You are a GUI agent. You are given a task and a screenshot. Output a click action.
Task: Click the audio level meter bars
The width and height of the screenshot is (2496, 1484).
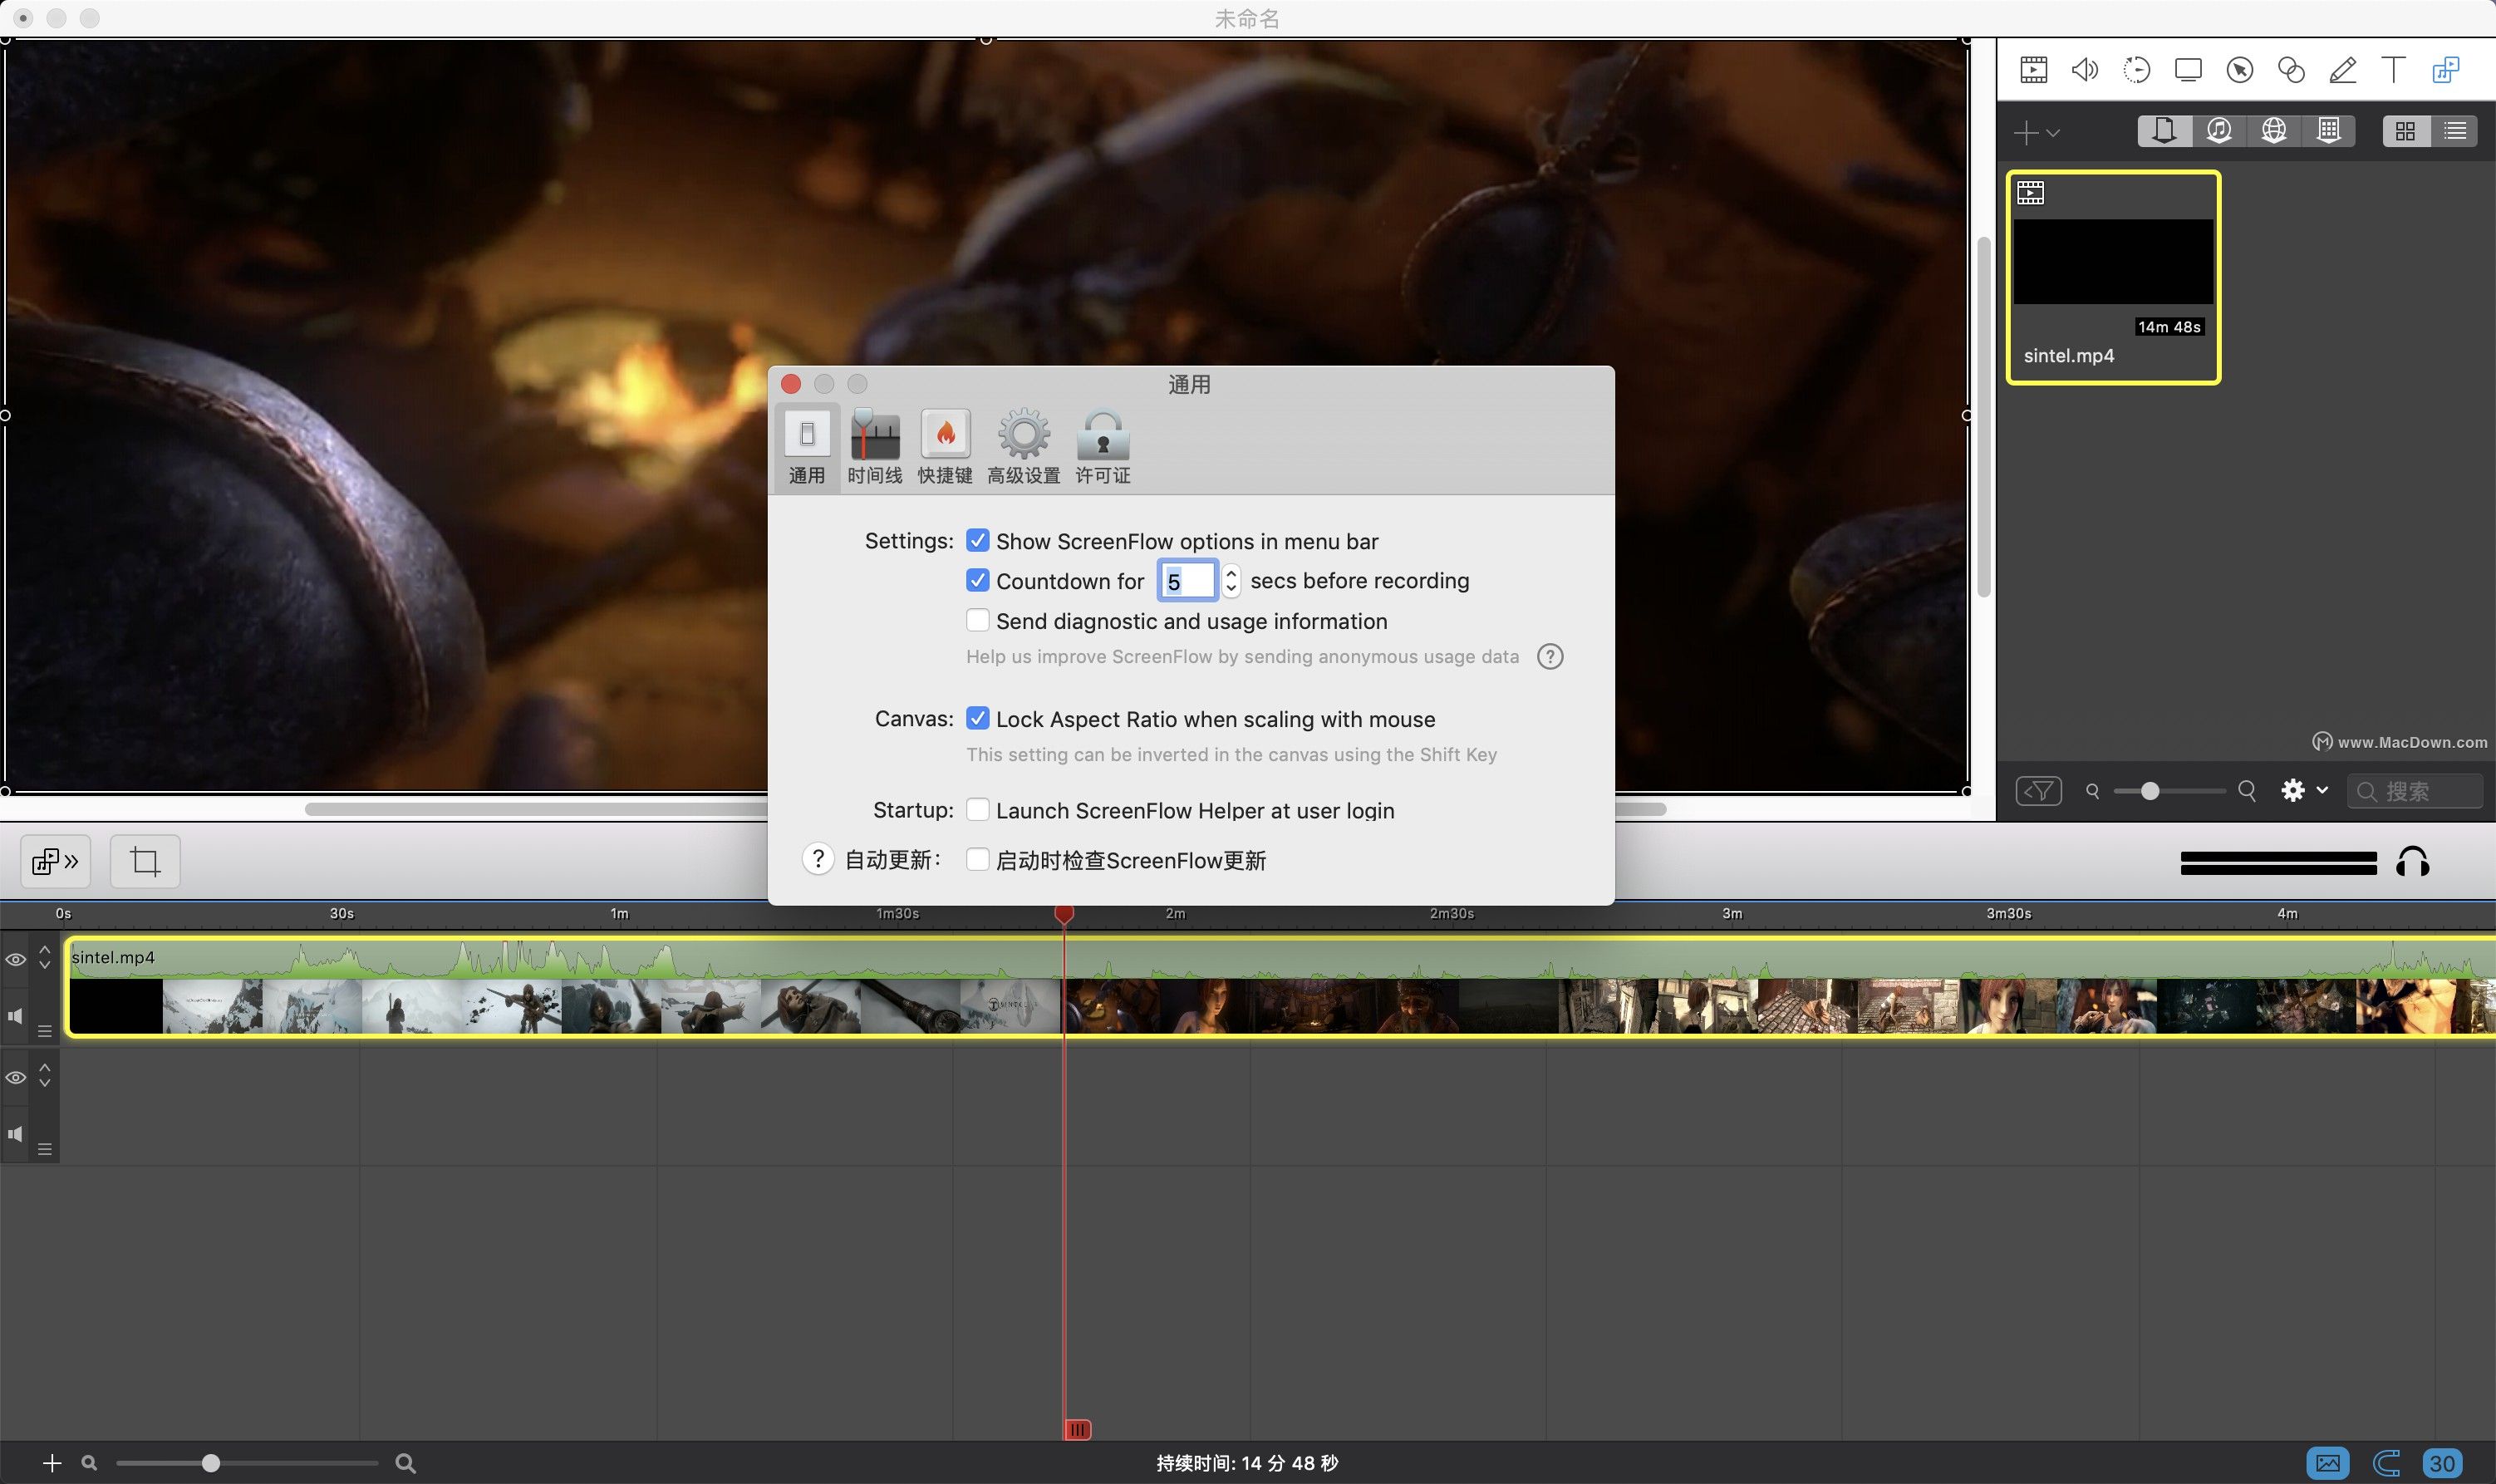2278,863
